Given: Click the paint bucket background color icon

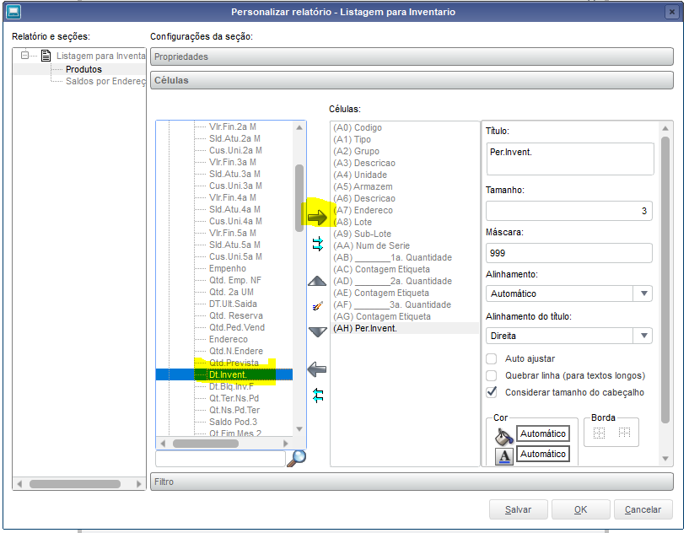Looking at the screenshot, I should tap(504, 436).
